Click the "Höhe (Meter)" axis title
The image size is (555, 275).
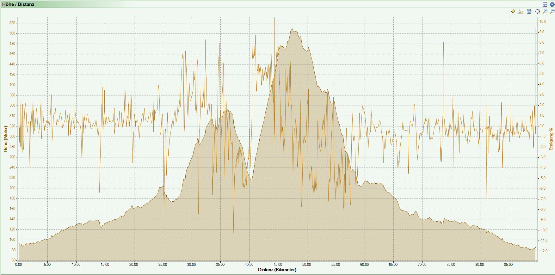tap(5, 139)
